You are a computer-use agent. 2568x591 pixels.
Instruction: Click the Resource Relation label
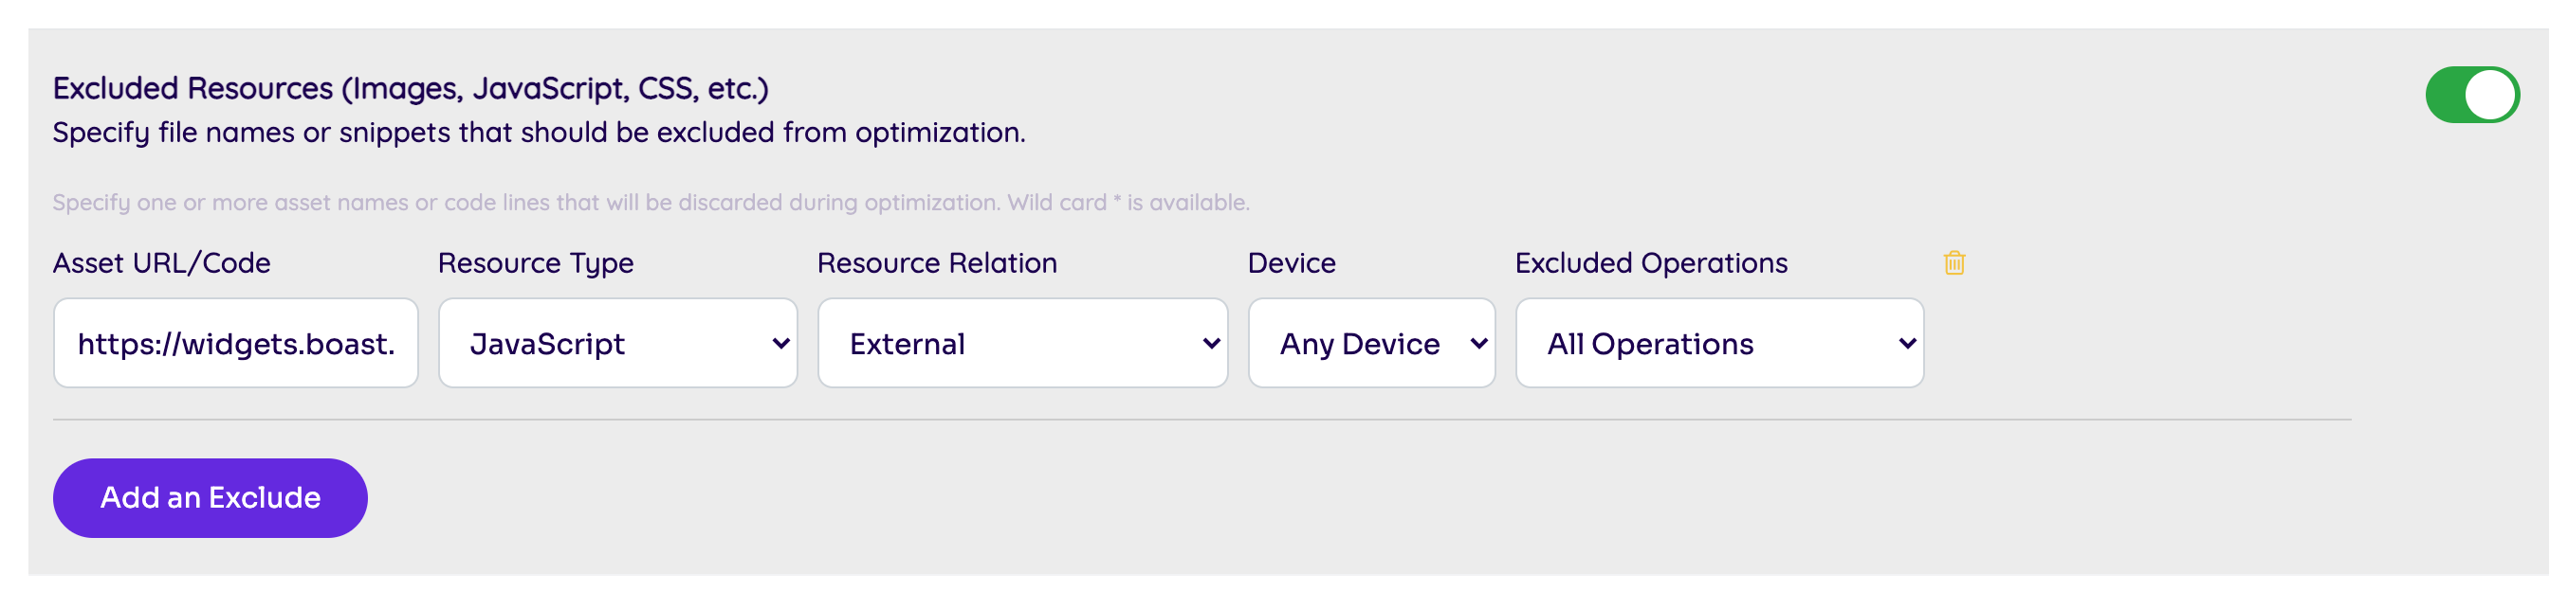(936, 262)
